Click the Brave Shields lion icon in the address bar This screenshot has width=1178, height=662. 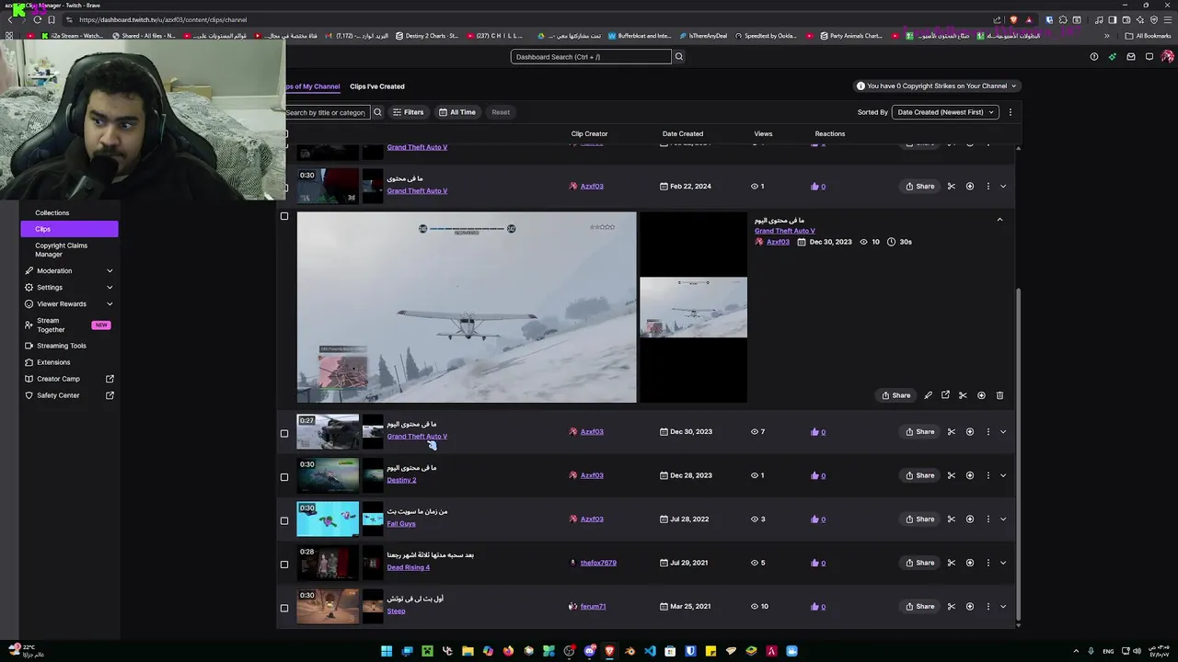click(x=1014, y=19)
